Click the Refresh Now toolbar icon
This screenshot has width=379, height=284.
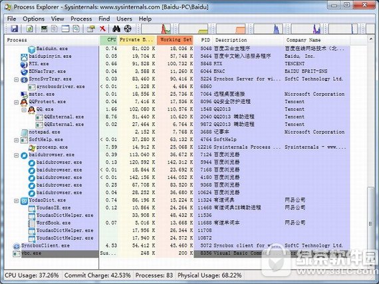tap(29, 29)
